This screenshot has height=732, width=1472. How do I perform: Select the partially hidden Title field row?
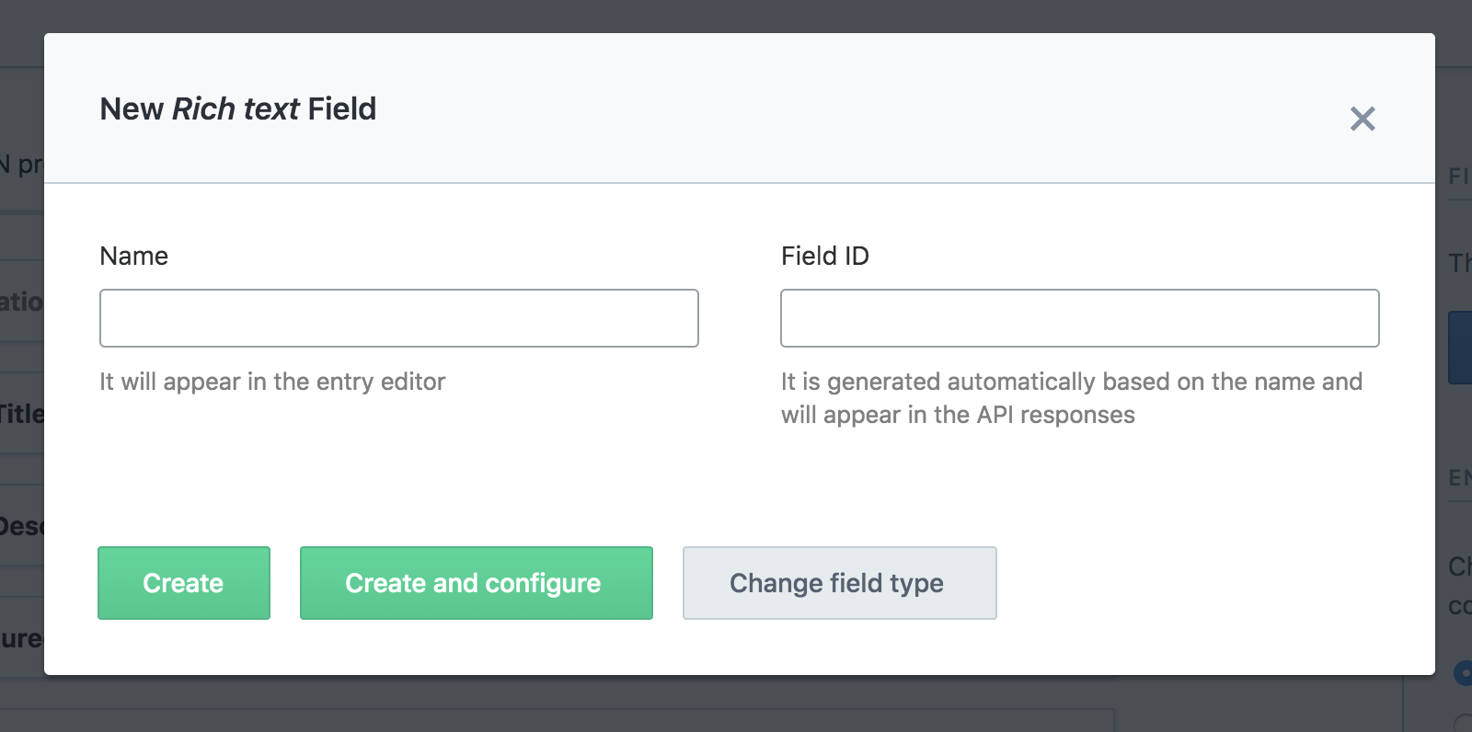click(x=21, y=414)
